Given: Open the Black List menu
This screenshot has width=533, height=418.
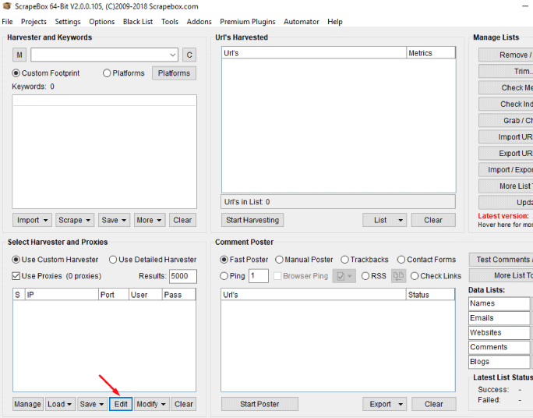Looking at the screenshot, I should 138,22.
